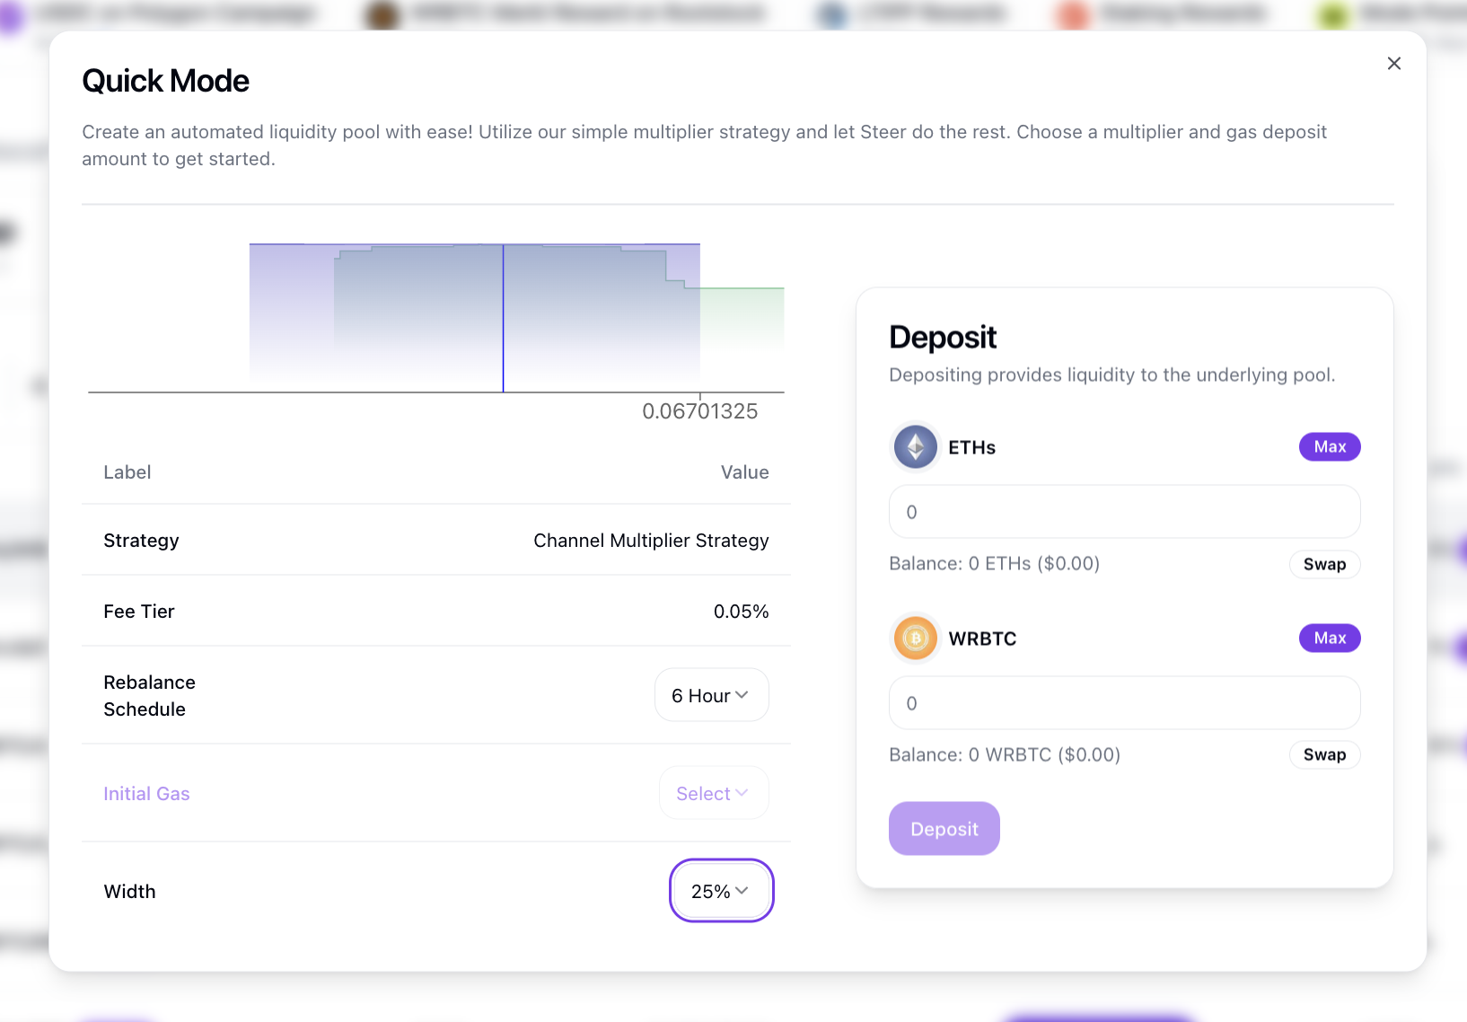
Task: Close the Quick Mode dialog
Action: point(1393,63)
